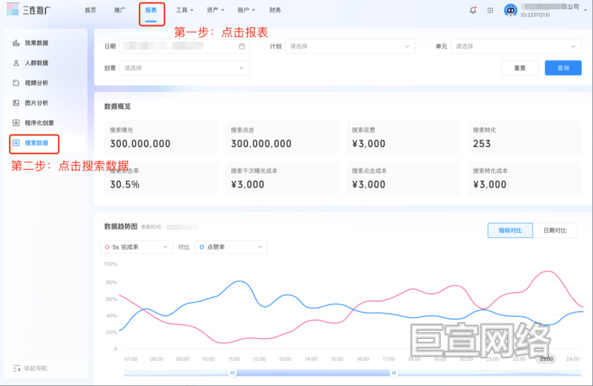
Task: Click the 重置 button
Action: [x=519, y=68]
